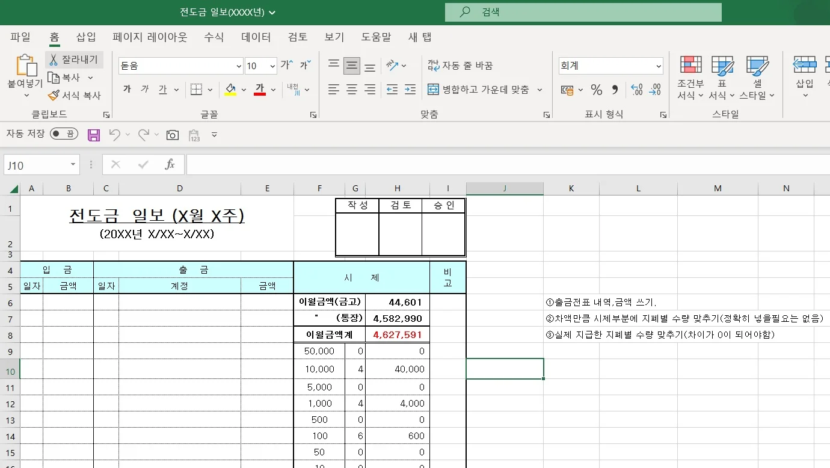Viewport: 830px width, 468px height.
Task: Switch to Formulas (수식) tab
Action: (214, 37)
